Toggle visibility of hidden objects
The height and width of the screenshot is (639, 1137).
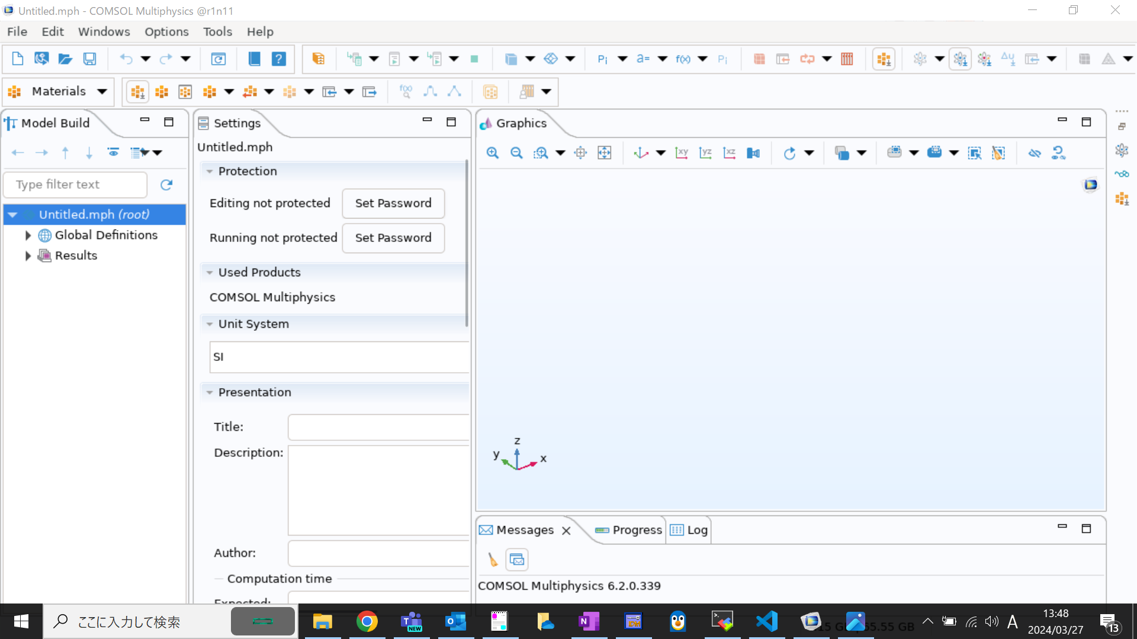[1035, 153]
